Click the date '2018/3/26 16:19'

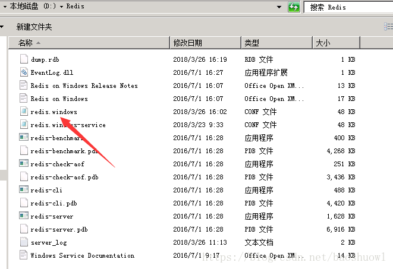point(200,59)
